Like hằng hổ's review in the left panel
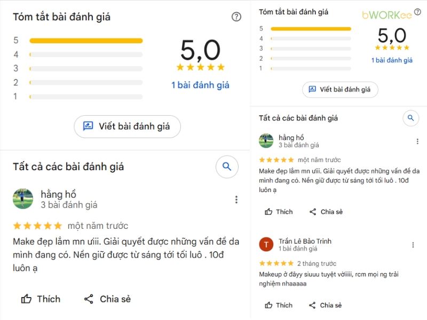427x320 pixels. click(x=41, y=299)
